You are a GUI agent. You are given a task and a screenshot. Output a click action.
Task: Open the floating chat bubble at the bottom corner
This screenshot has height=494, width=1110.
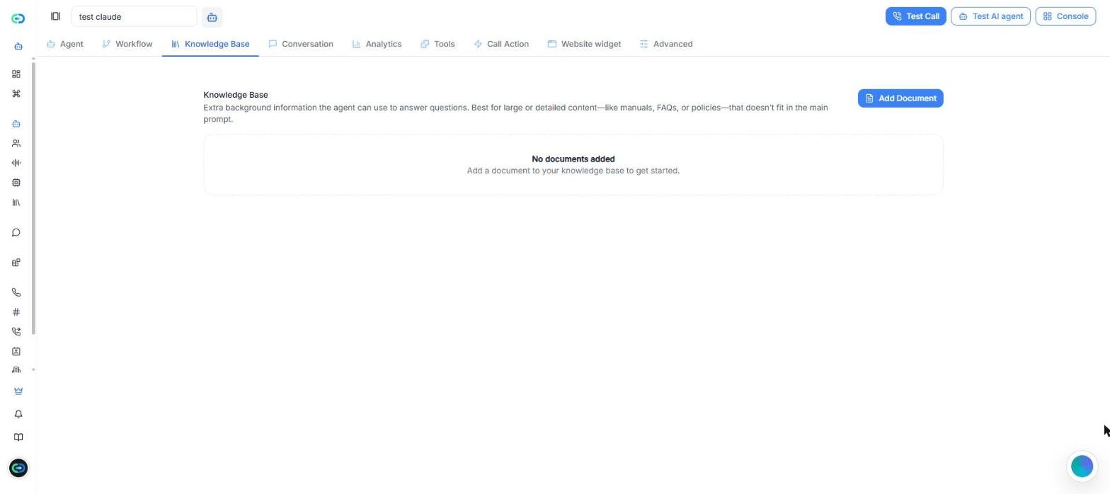[1082, 466]
